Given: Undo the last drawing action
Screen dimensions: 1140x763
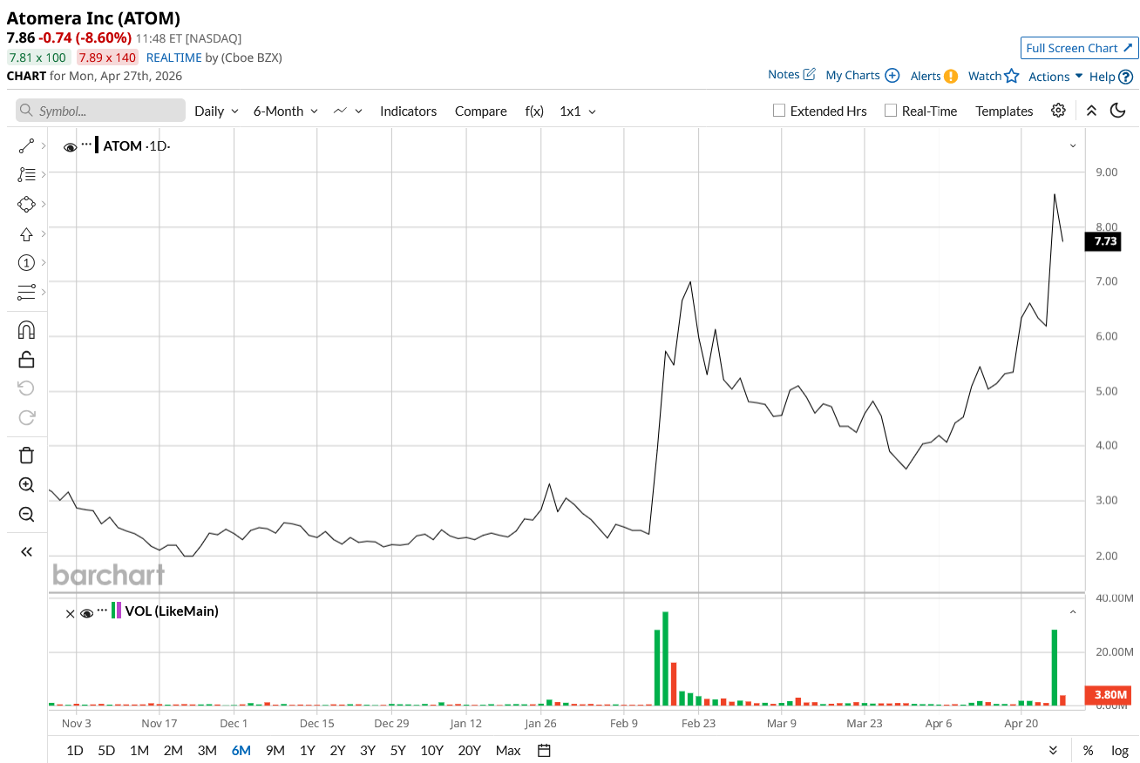Looking at the screenshot, I should point(26,388).
